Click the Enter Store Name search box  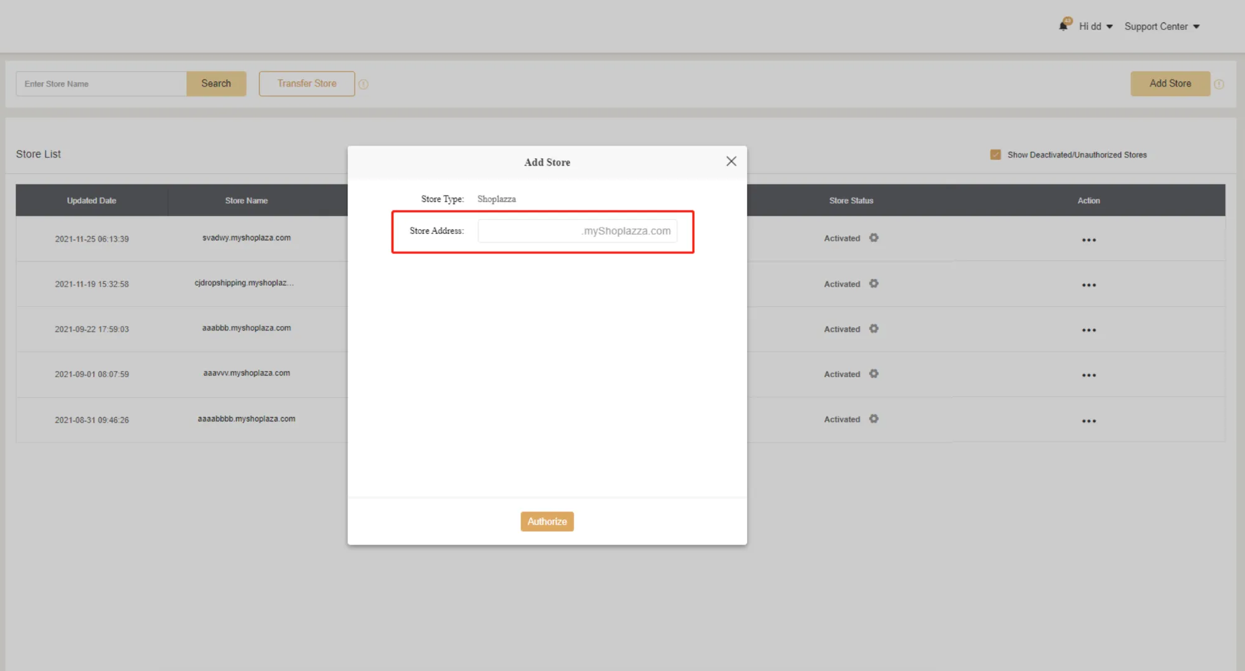click(x=101, y=83)
